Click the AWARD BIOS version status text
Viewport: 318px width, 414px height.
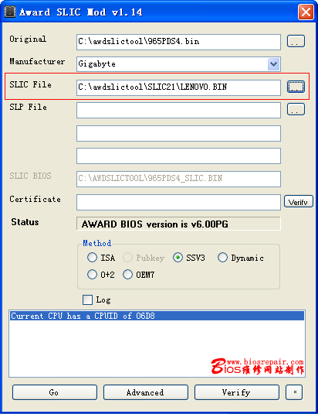click(155, 224)
